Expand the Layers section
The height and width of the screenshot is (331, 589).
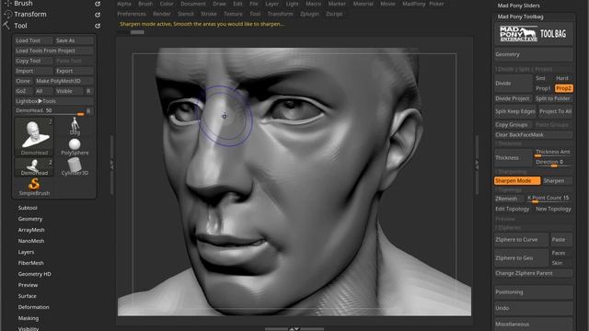click(26, 252)
